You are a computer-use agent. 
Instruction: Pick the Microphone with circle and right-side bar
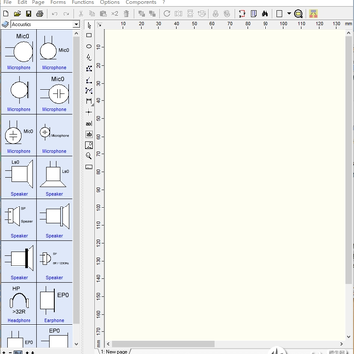tap(19, 93)
